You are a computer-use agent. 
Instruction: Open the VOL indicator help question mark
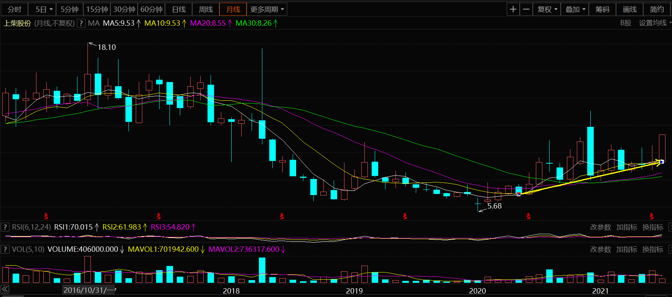[x=5, y=249]
